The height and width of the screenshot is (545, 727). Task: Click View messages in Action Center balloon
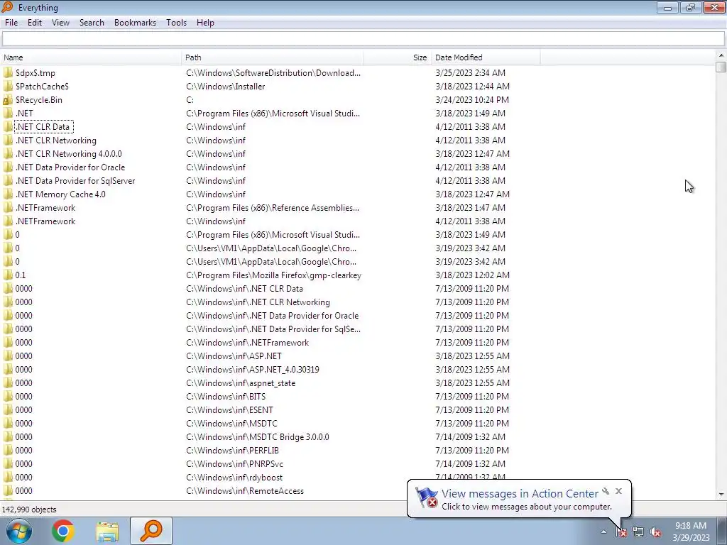pos(520,494)
